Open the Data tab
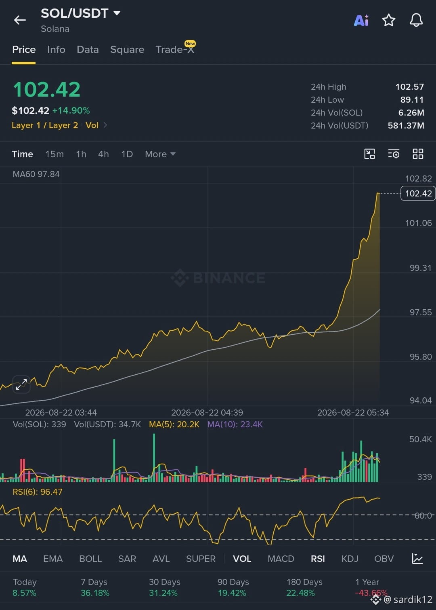The height and width of the screenshot is (610, 436). (x=88, y=49)
